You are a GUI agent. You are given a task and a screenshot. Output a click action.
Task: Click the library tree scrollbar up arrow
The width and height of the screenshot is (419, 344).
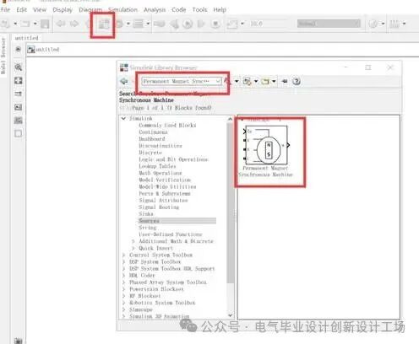click(231, 119)
